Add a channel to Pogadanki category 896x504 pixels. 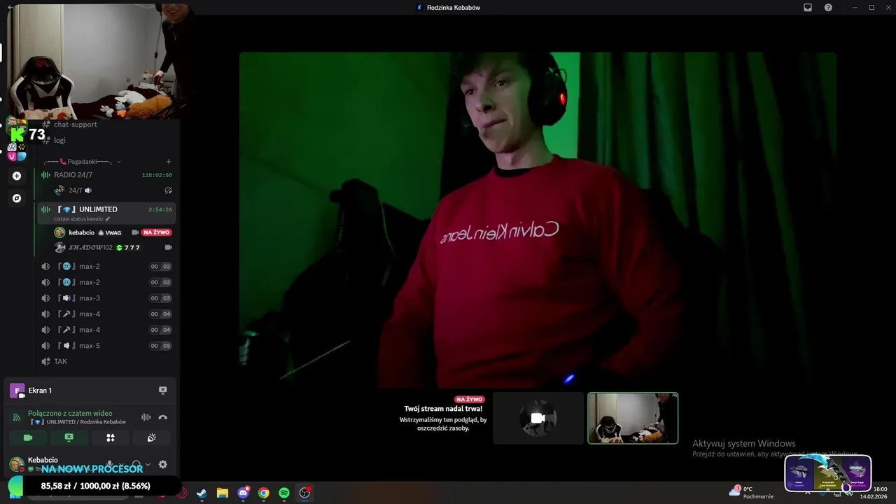[168, 162]
